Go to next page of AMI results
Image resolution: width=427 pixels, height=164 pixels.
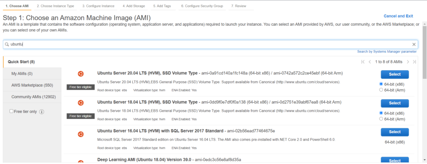tap(408, 62)
